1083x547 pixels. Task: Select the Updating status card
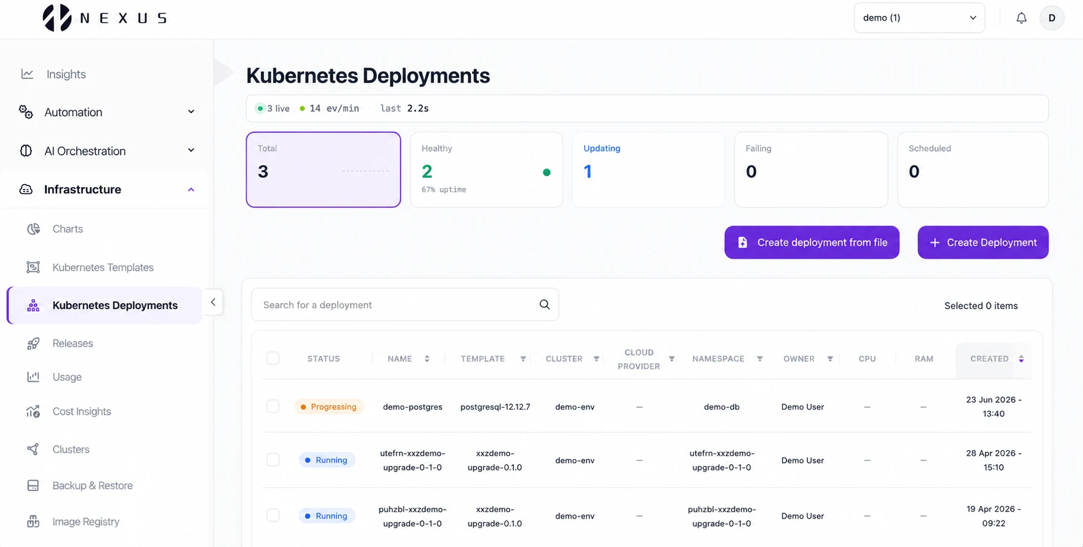[648, 170]
